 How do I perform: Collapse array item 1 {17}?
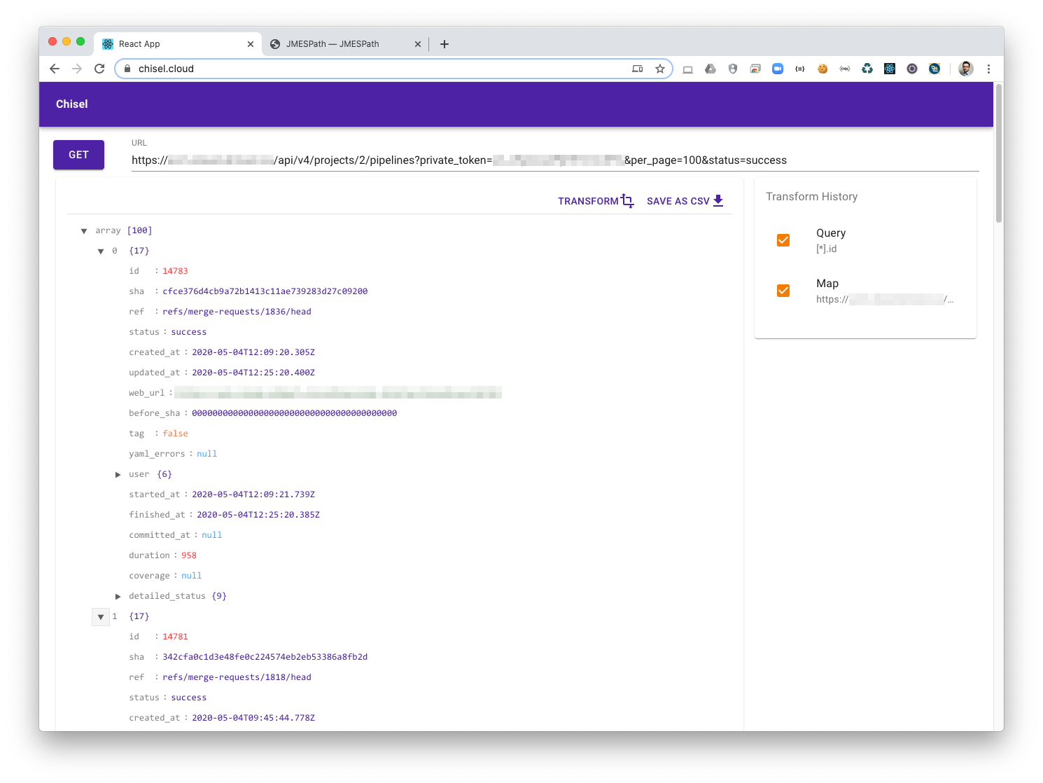point(101,617)
